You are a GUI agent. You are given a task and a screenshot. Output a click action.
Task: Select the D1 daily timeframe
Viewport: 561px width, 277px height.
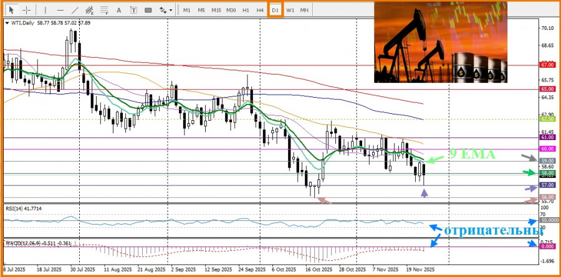pyautogui.click(x=275, y=10)
